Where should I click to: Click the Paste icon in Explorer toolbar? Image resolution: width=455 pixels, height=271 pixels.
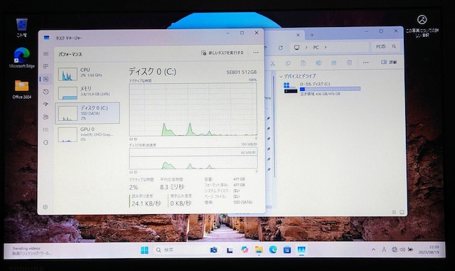point(304,63)
